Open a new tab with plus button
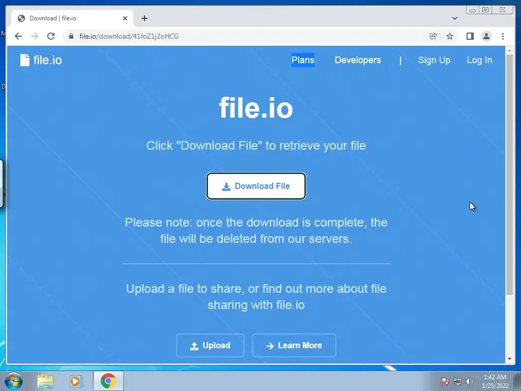 point(144,18)
